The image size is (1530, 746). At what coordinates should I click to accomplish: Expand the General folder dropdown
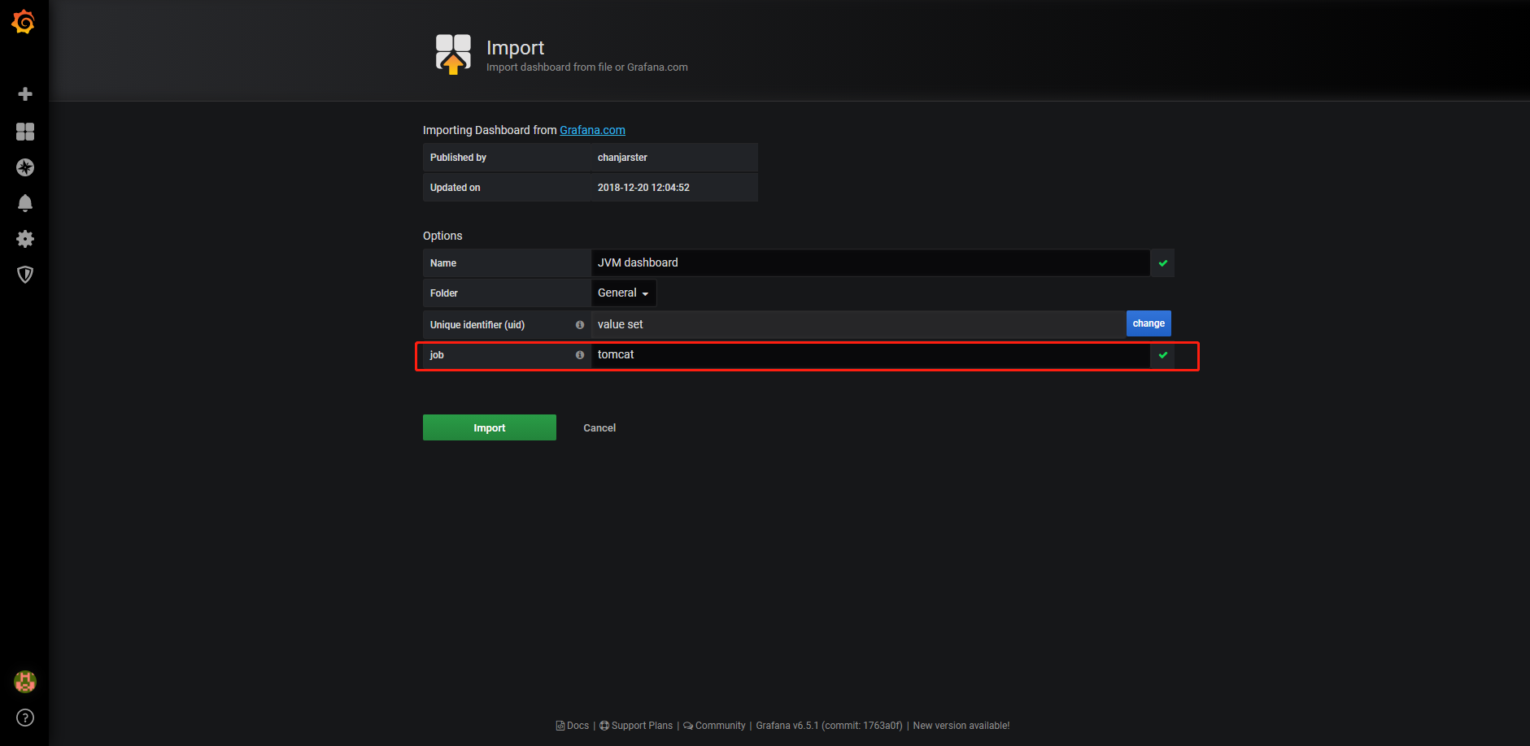[x=623, y=293]
